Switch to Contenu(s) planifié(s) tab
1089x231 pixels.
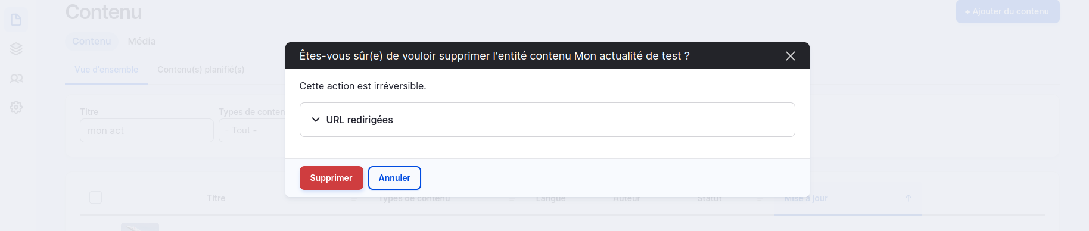pos(201,70)
